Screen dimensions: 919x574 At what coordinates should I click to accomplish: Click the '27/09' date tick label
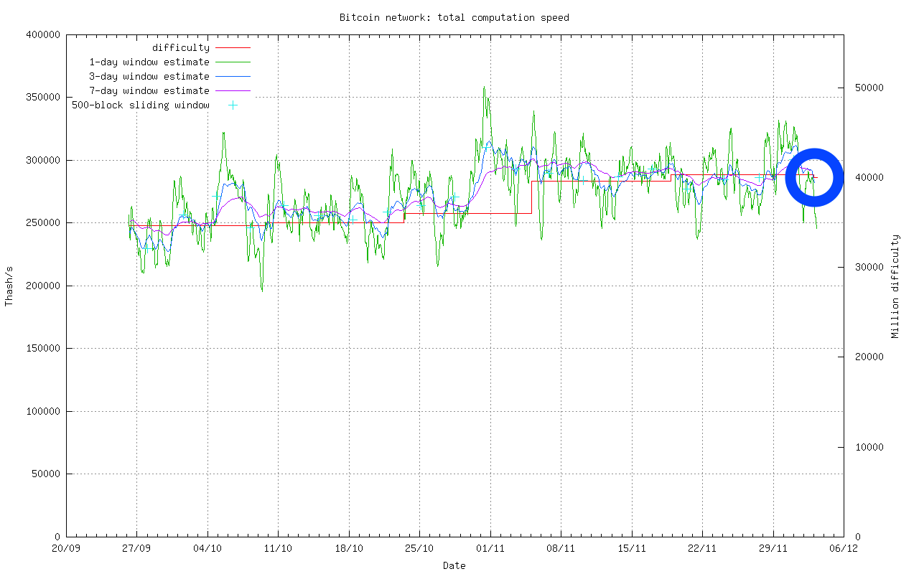[x=136, y=550]
